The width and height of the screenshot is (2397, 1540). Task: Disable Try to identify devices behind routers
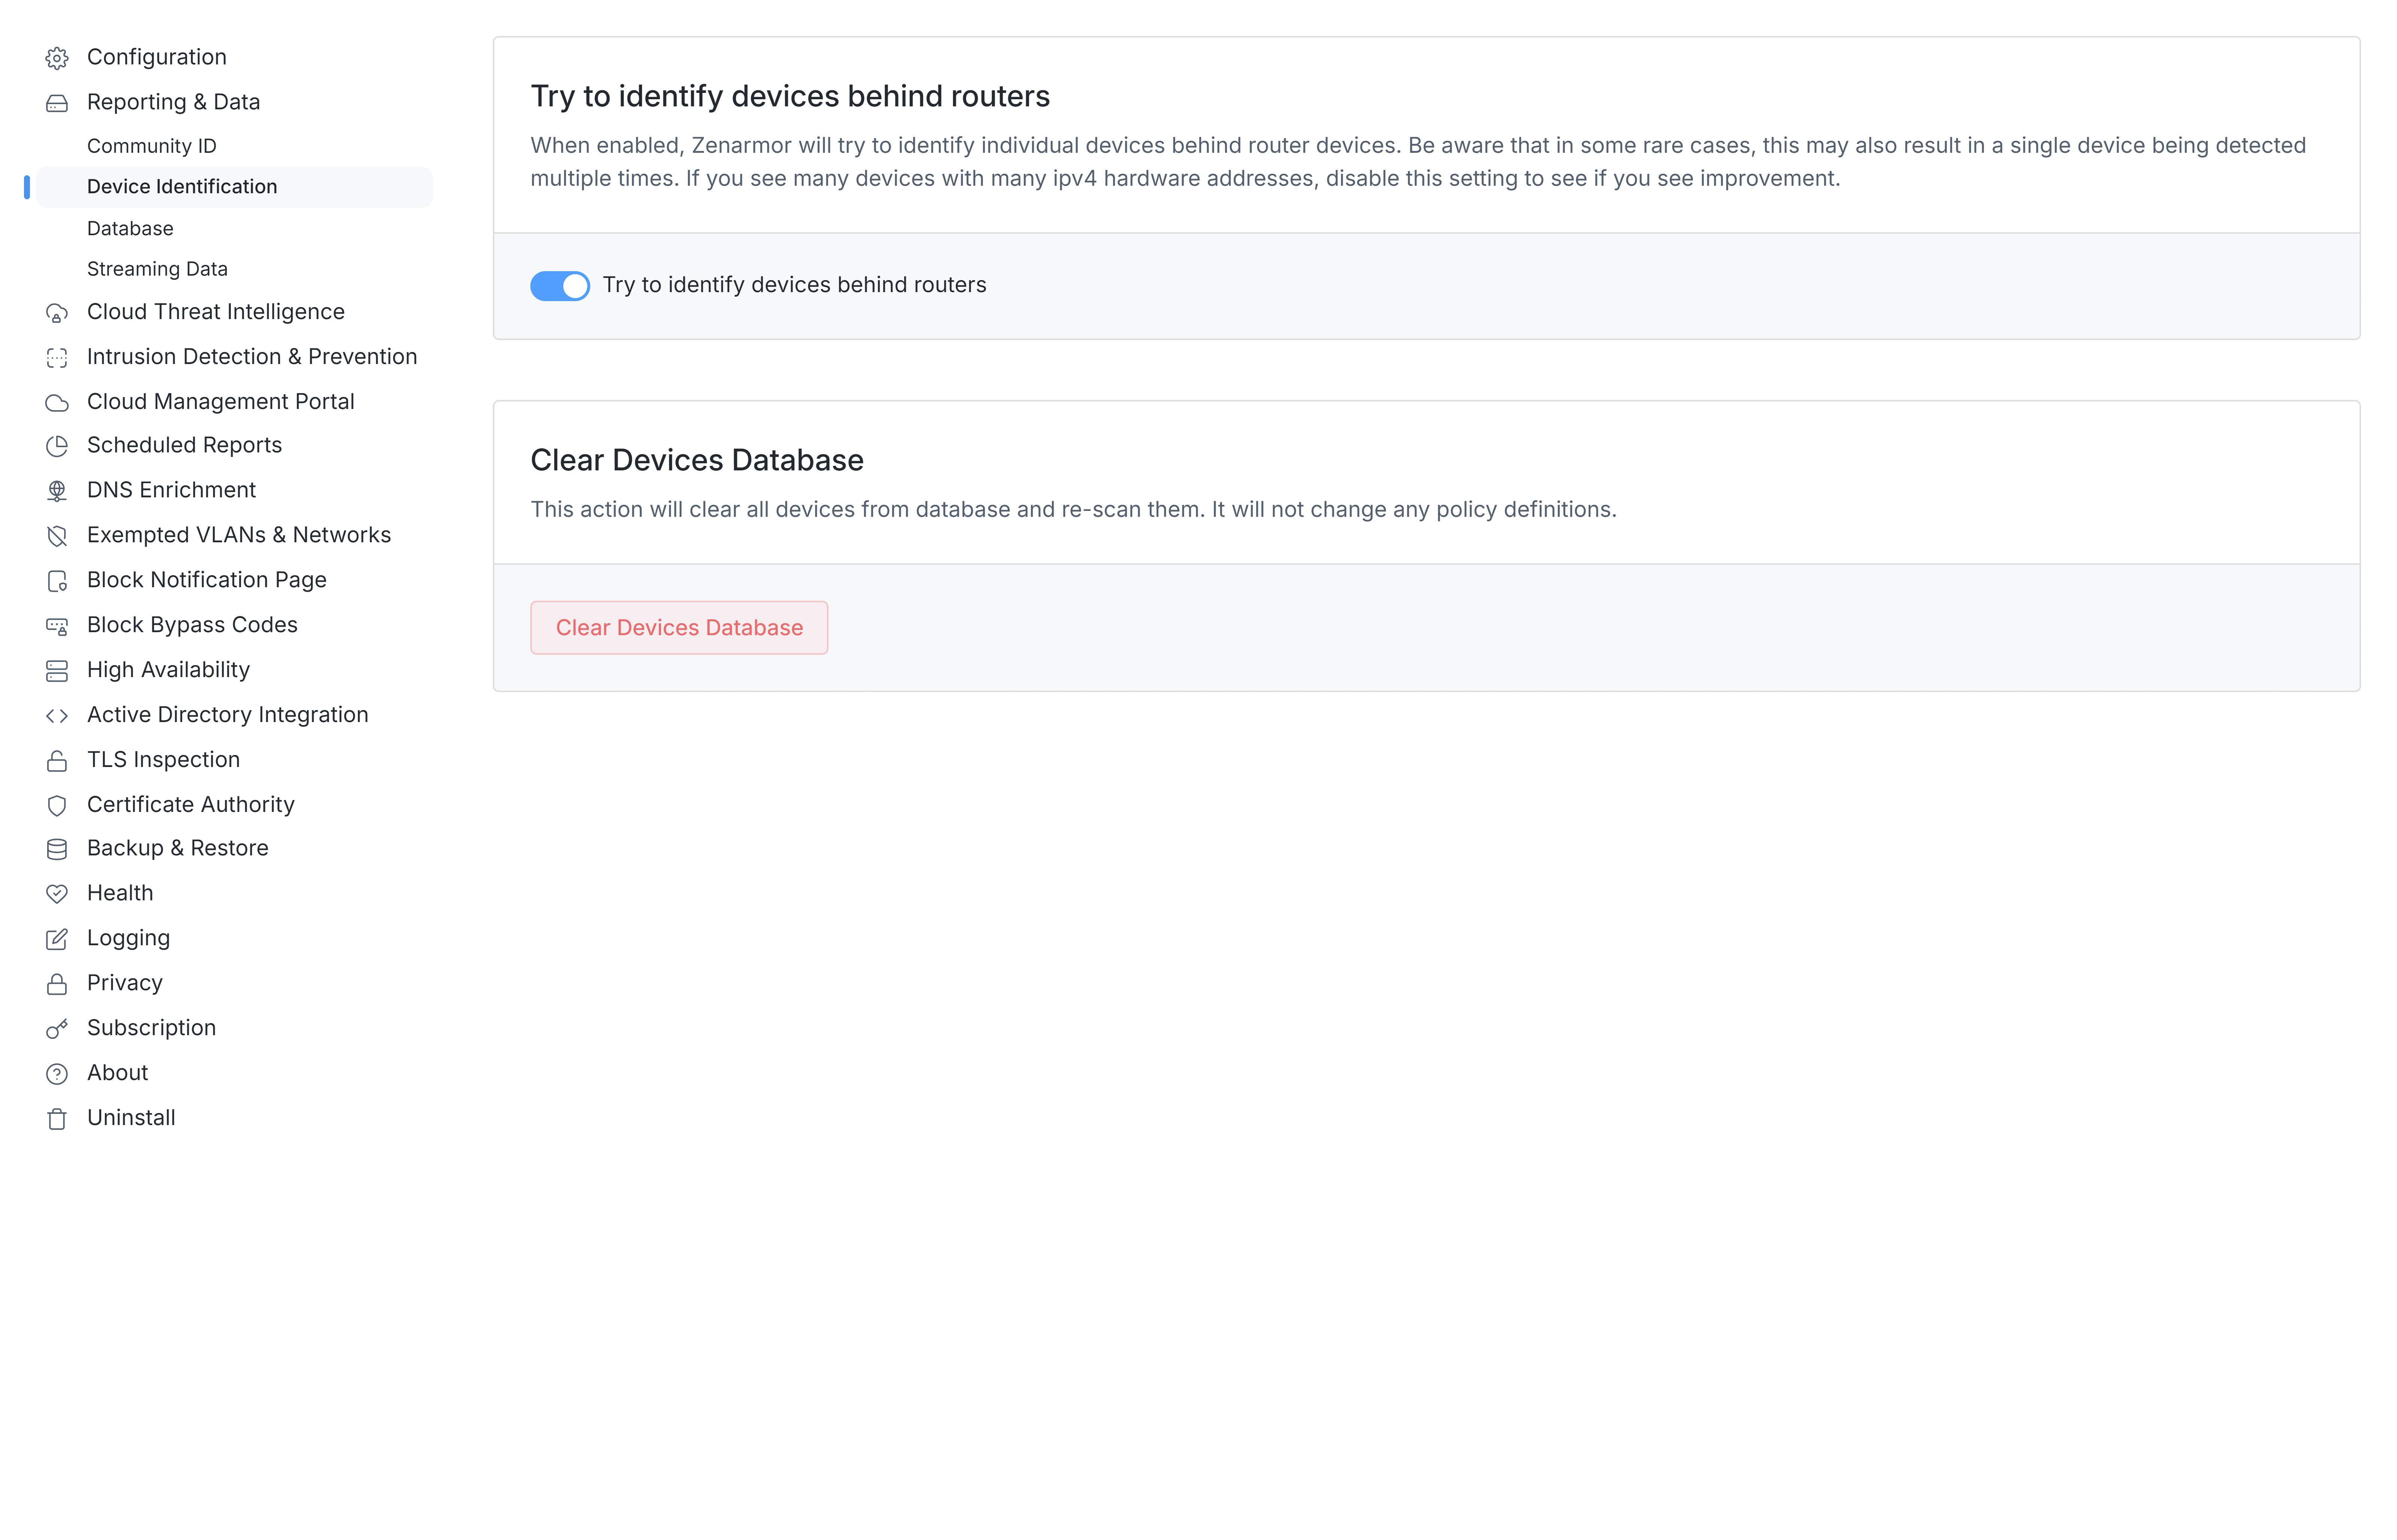click(x=560, y=285)
